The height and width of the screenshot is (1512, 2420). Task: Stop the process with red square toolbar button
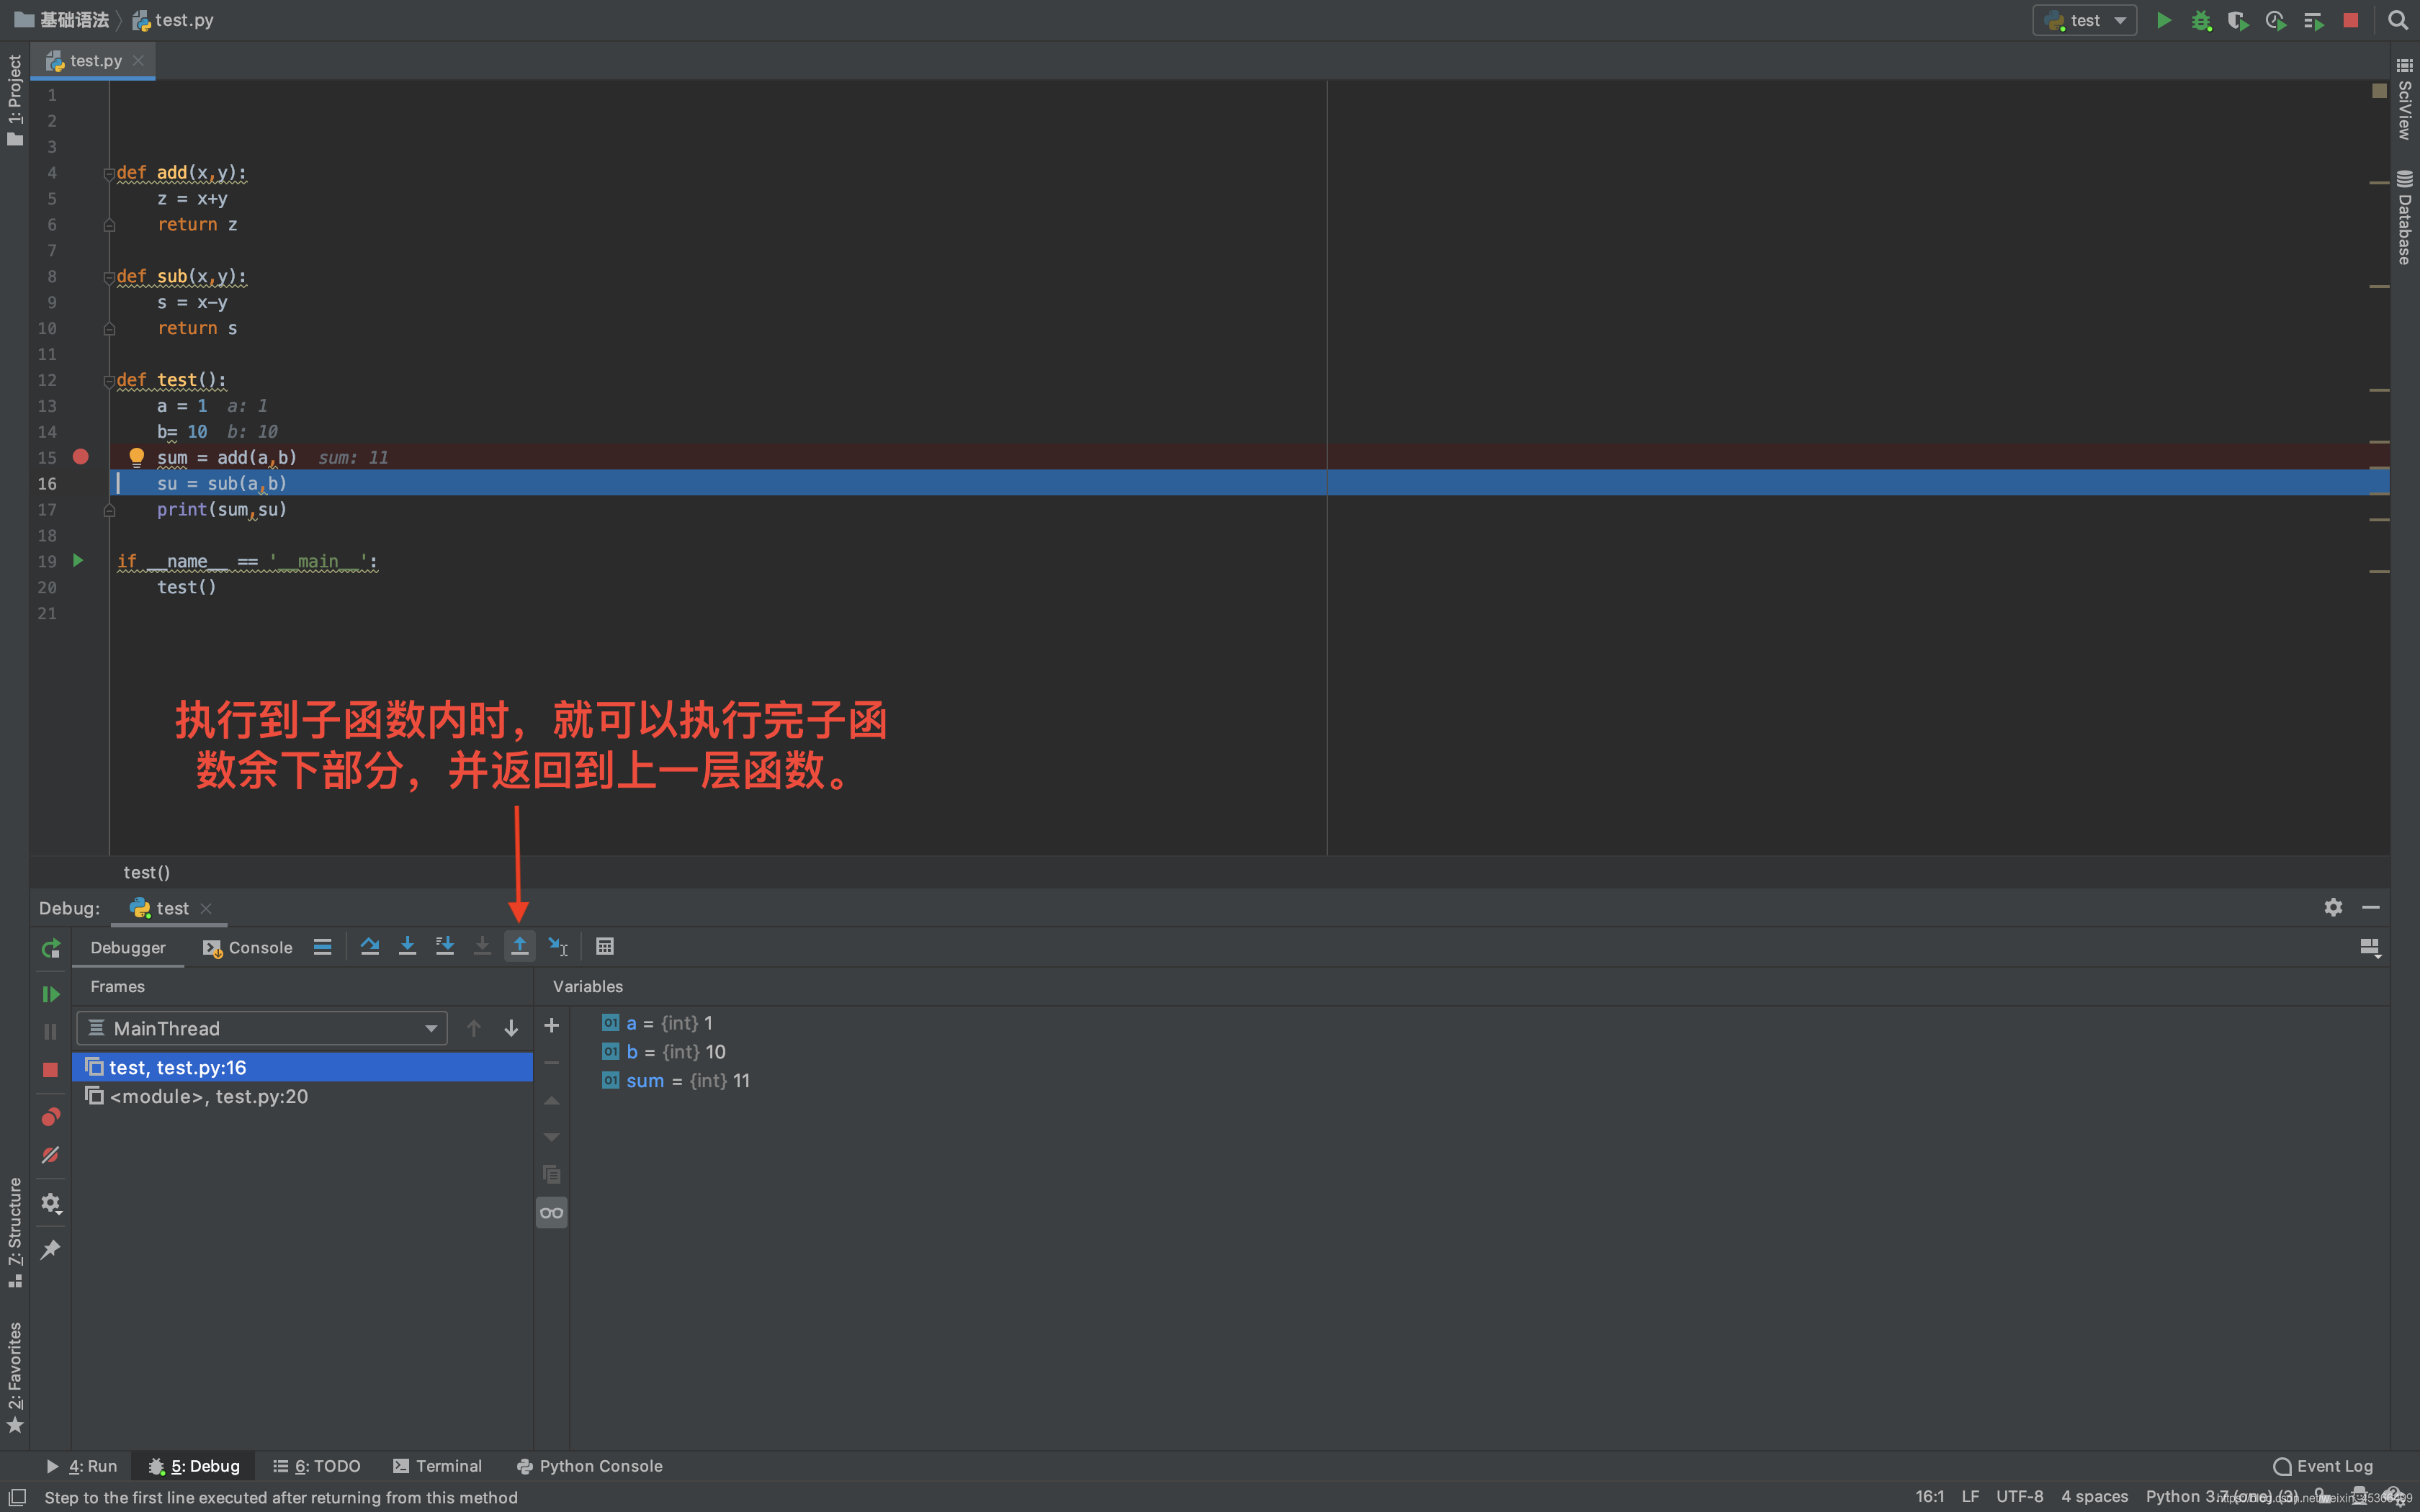click(2351, 20)
